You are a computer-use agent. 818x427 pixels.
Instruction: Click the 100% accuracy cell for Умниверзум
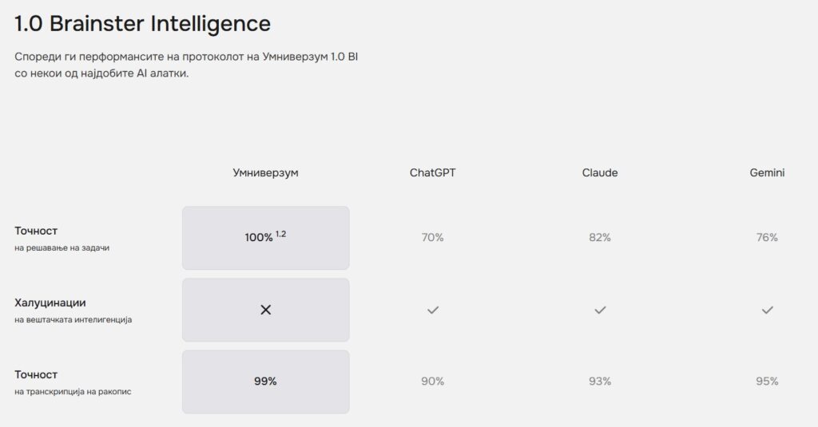click(x=259, y=238)
